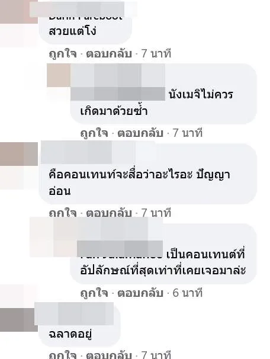Open the 6 นาที timestamp
The width and height of the screenshot is (270, 359).
click(x=188, y=293)
